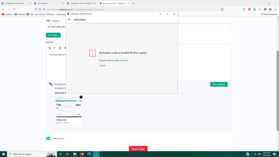Open the Adblock Plus extension
This screenshot has height=157, width=279.
coord(249,9)
